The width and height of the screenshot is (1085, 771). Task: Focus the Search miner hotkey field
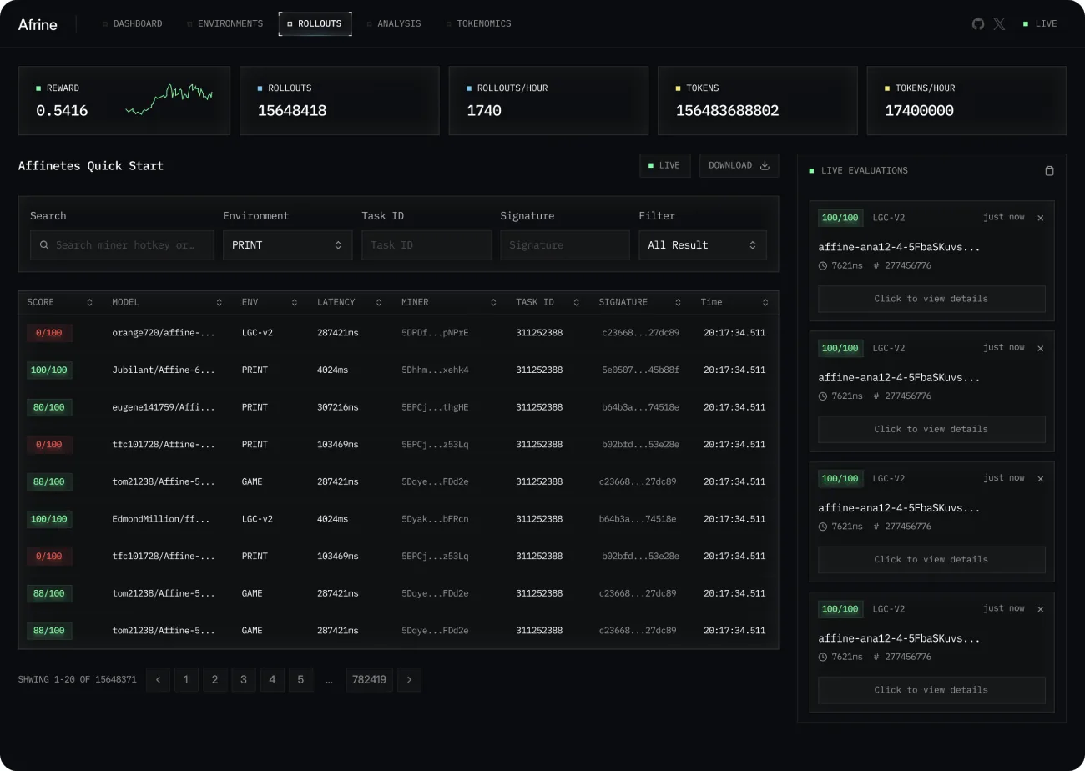[122, 245]
